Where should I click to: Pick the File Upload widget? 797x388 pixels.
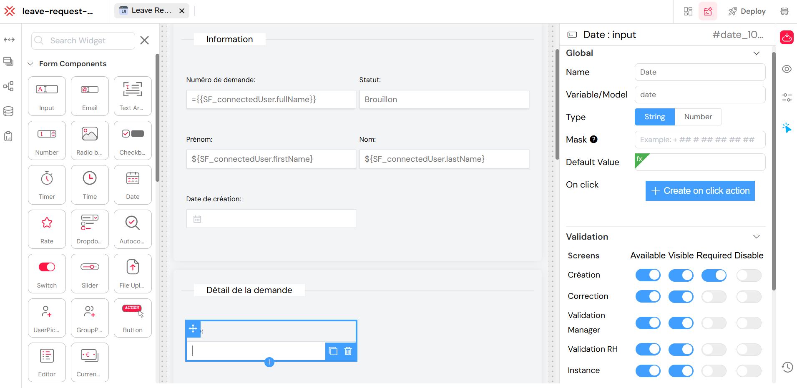132,273
